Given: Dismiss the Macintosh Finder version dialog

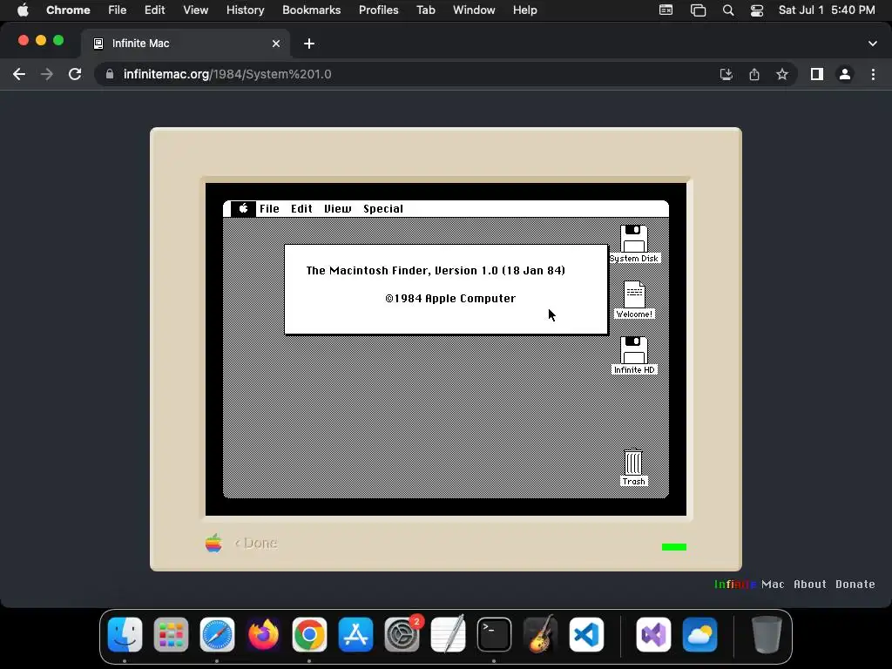Looking at the screenshot, I should pyautogui.click(x=446, y=289).
